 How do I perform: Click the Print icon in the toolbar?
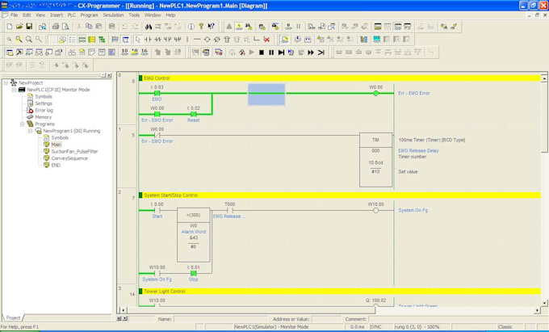56,27
